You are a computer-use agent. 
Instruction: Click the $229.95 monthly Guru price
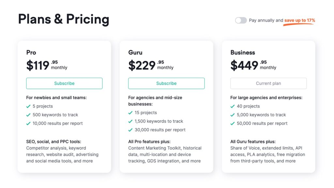click(x=151, y=65)
